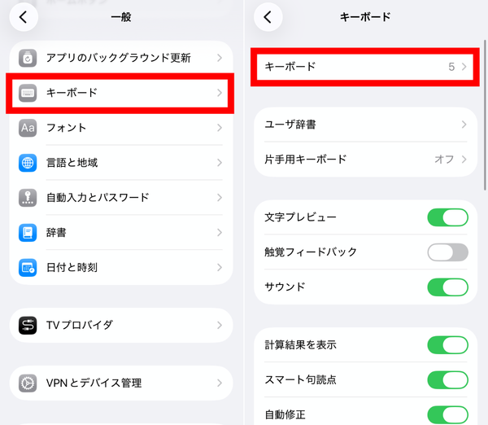The height and width of the screenshot is (425, 488).
Task: Tap 触覚フィードバック label
Action: coord(311,252)
